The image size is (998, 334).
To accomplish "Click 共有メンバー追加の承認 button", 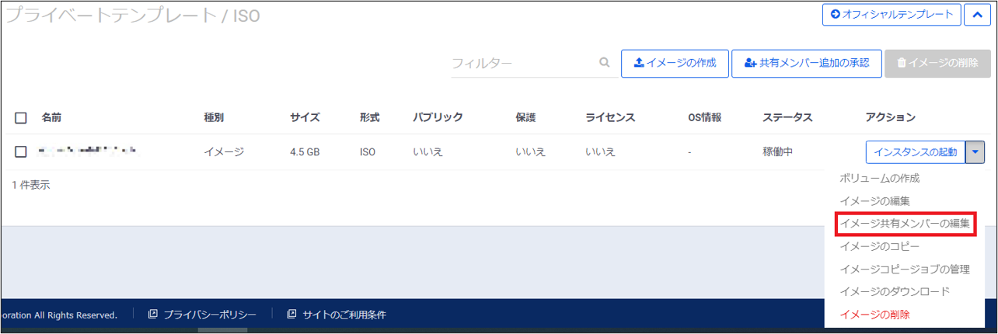I will [x=806, y=63].
